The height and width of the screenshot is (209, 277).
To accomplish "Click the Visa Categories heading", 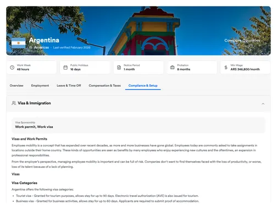I will coord(24,183).
